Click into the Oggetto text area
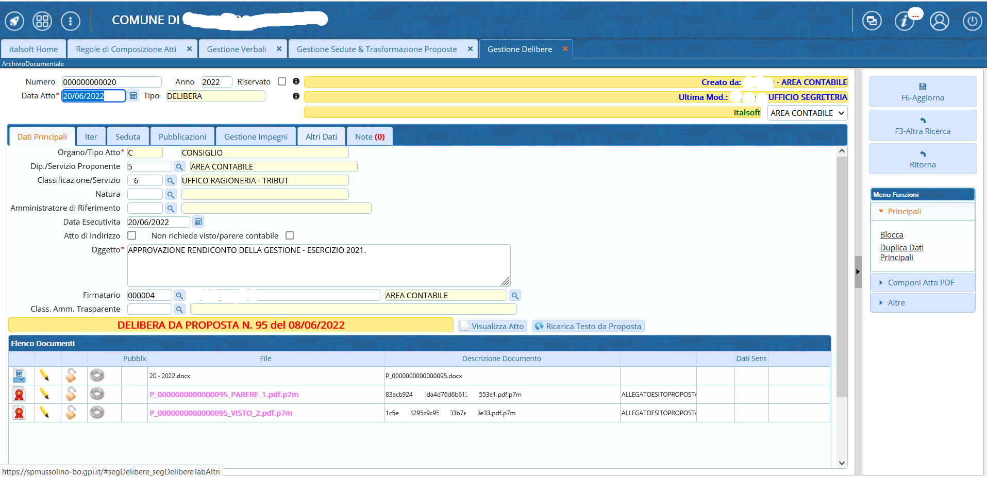Image resolution: width=987 pixels, height=477 pixels. pyautogui.click(x=318, y=265)
